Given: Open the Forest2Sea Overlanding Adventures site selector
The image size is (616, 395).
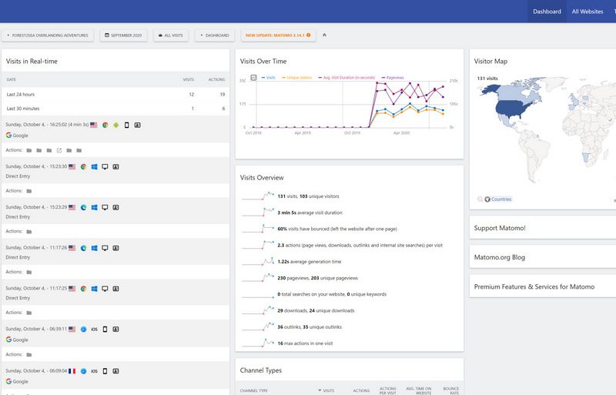Looking at the screenshot, I should tap(49, 35).
